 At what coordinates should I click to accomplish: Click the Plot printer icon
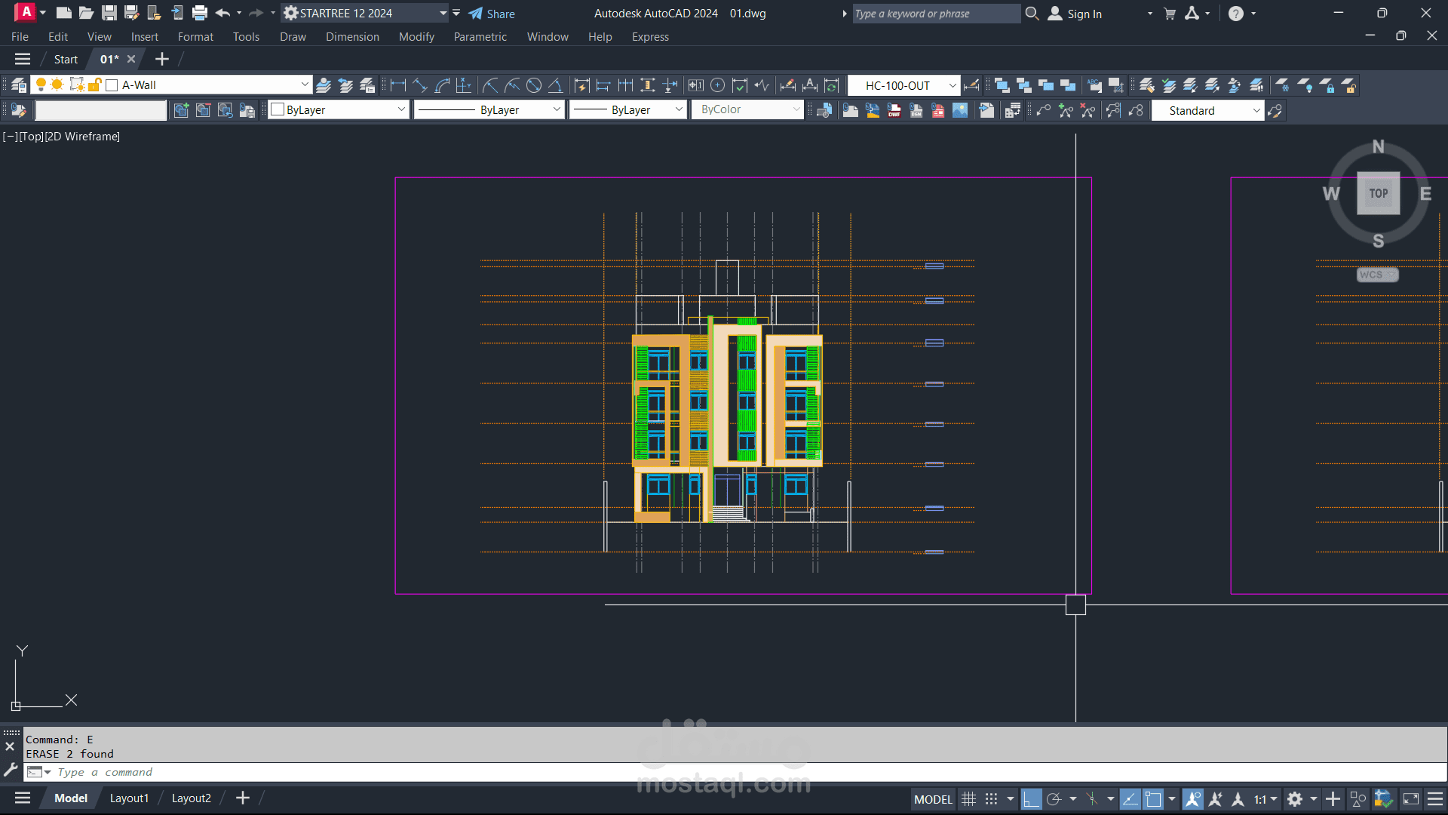coord(200,13)
